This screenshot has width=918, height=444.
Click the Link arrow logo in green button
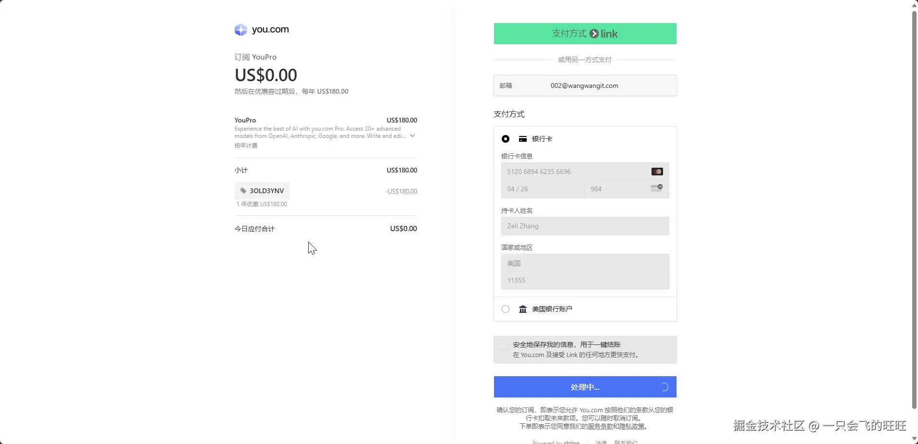tap(594, 34)
